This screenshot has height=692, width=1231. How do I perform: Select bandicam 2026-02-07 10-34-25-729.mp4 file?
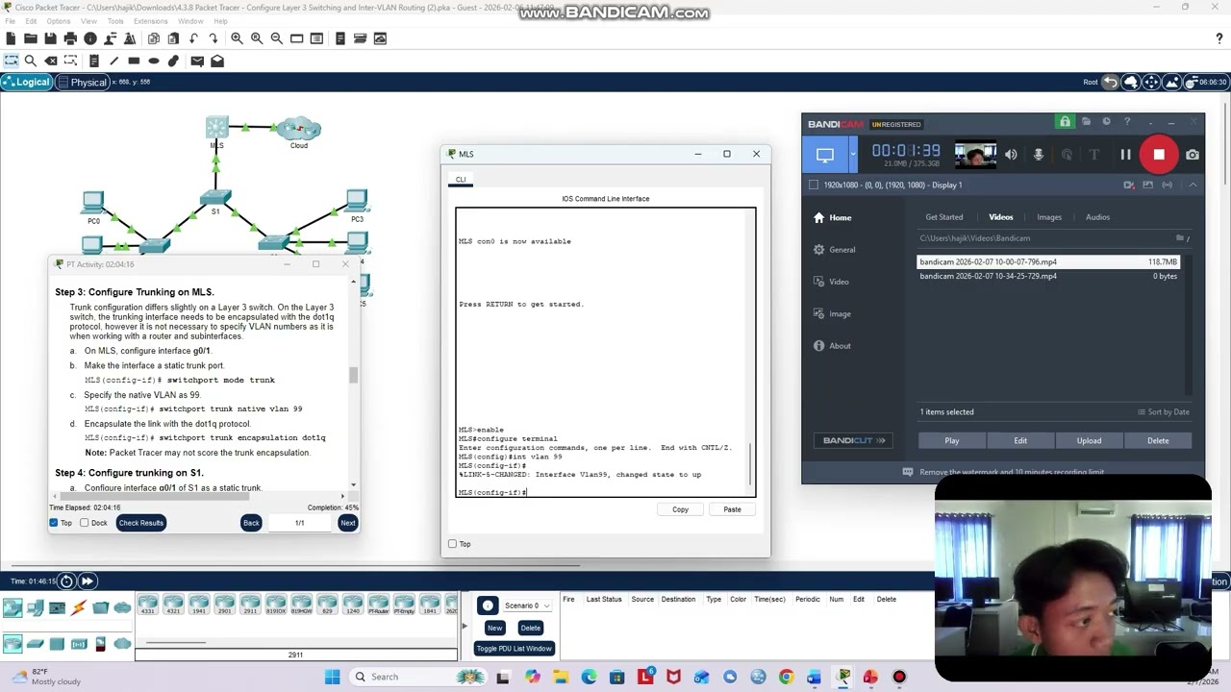[x=1048, y=276]
